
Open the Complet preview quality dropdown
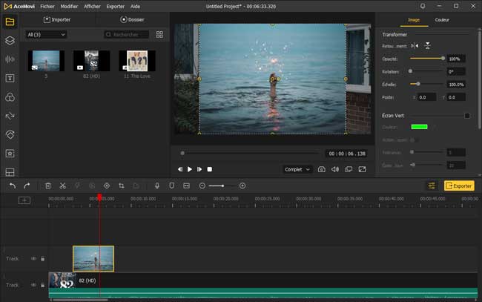pos(297,169)
